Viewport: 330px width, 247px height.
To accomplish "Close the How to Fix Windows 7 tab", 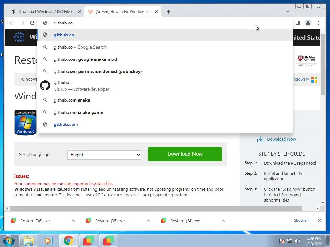I will 156,12.
